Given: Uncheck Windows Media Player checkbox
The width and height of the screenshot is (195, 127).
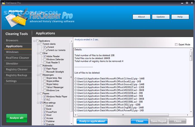Looking at the screenshot, I should click(45, 97).
